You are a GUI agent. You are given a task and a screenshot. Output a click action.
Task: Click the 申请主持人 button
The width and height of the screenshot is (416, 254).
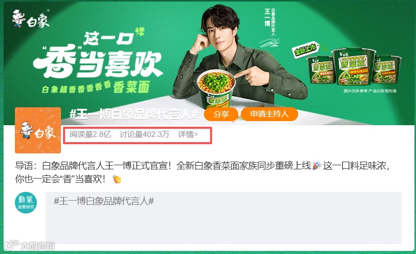(269, 114)
